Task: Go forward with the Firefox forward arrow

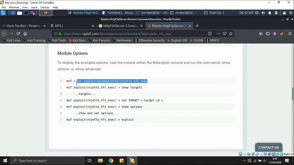Action: (x=11, y=33)
